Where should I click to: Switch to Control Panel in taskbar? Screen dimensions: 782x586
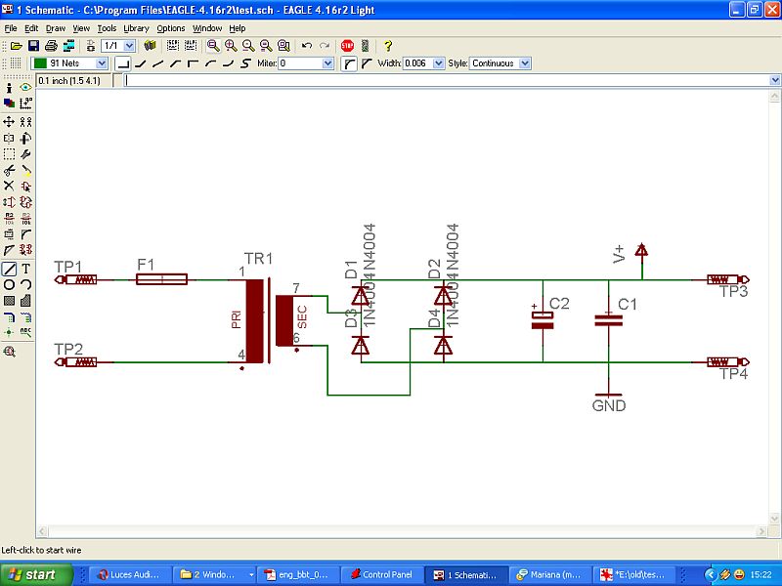[x=382, y=574]
